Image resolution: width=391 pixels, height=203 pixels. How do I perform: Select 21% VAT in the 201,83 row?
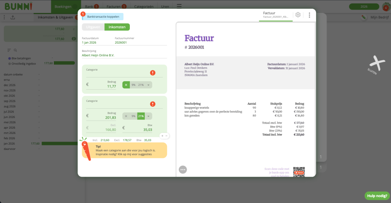pos(141,116)
